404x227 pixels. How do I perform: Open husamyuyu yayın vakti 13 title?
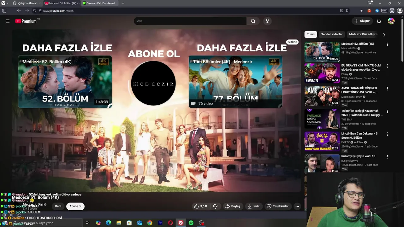(x=358, y=156)
